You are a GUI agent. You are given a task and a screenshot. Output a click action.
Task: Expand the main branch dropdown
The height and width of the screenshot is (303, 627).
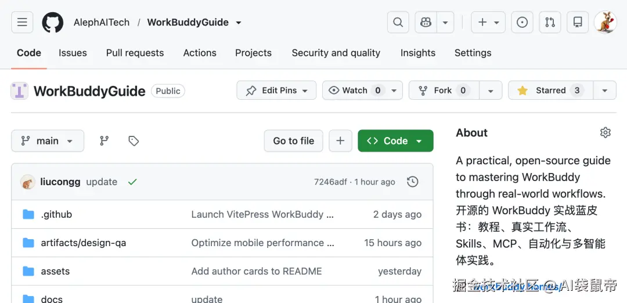48,140
